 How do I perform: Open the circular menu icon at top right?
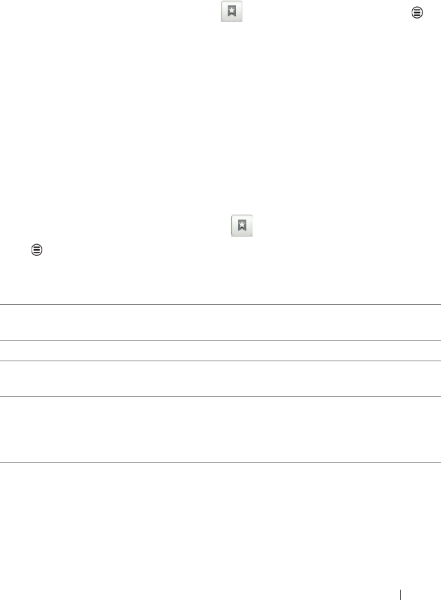click(x=417, y=12)
